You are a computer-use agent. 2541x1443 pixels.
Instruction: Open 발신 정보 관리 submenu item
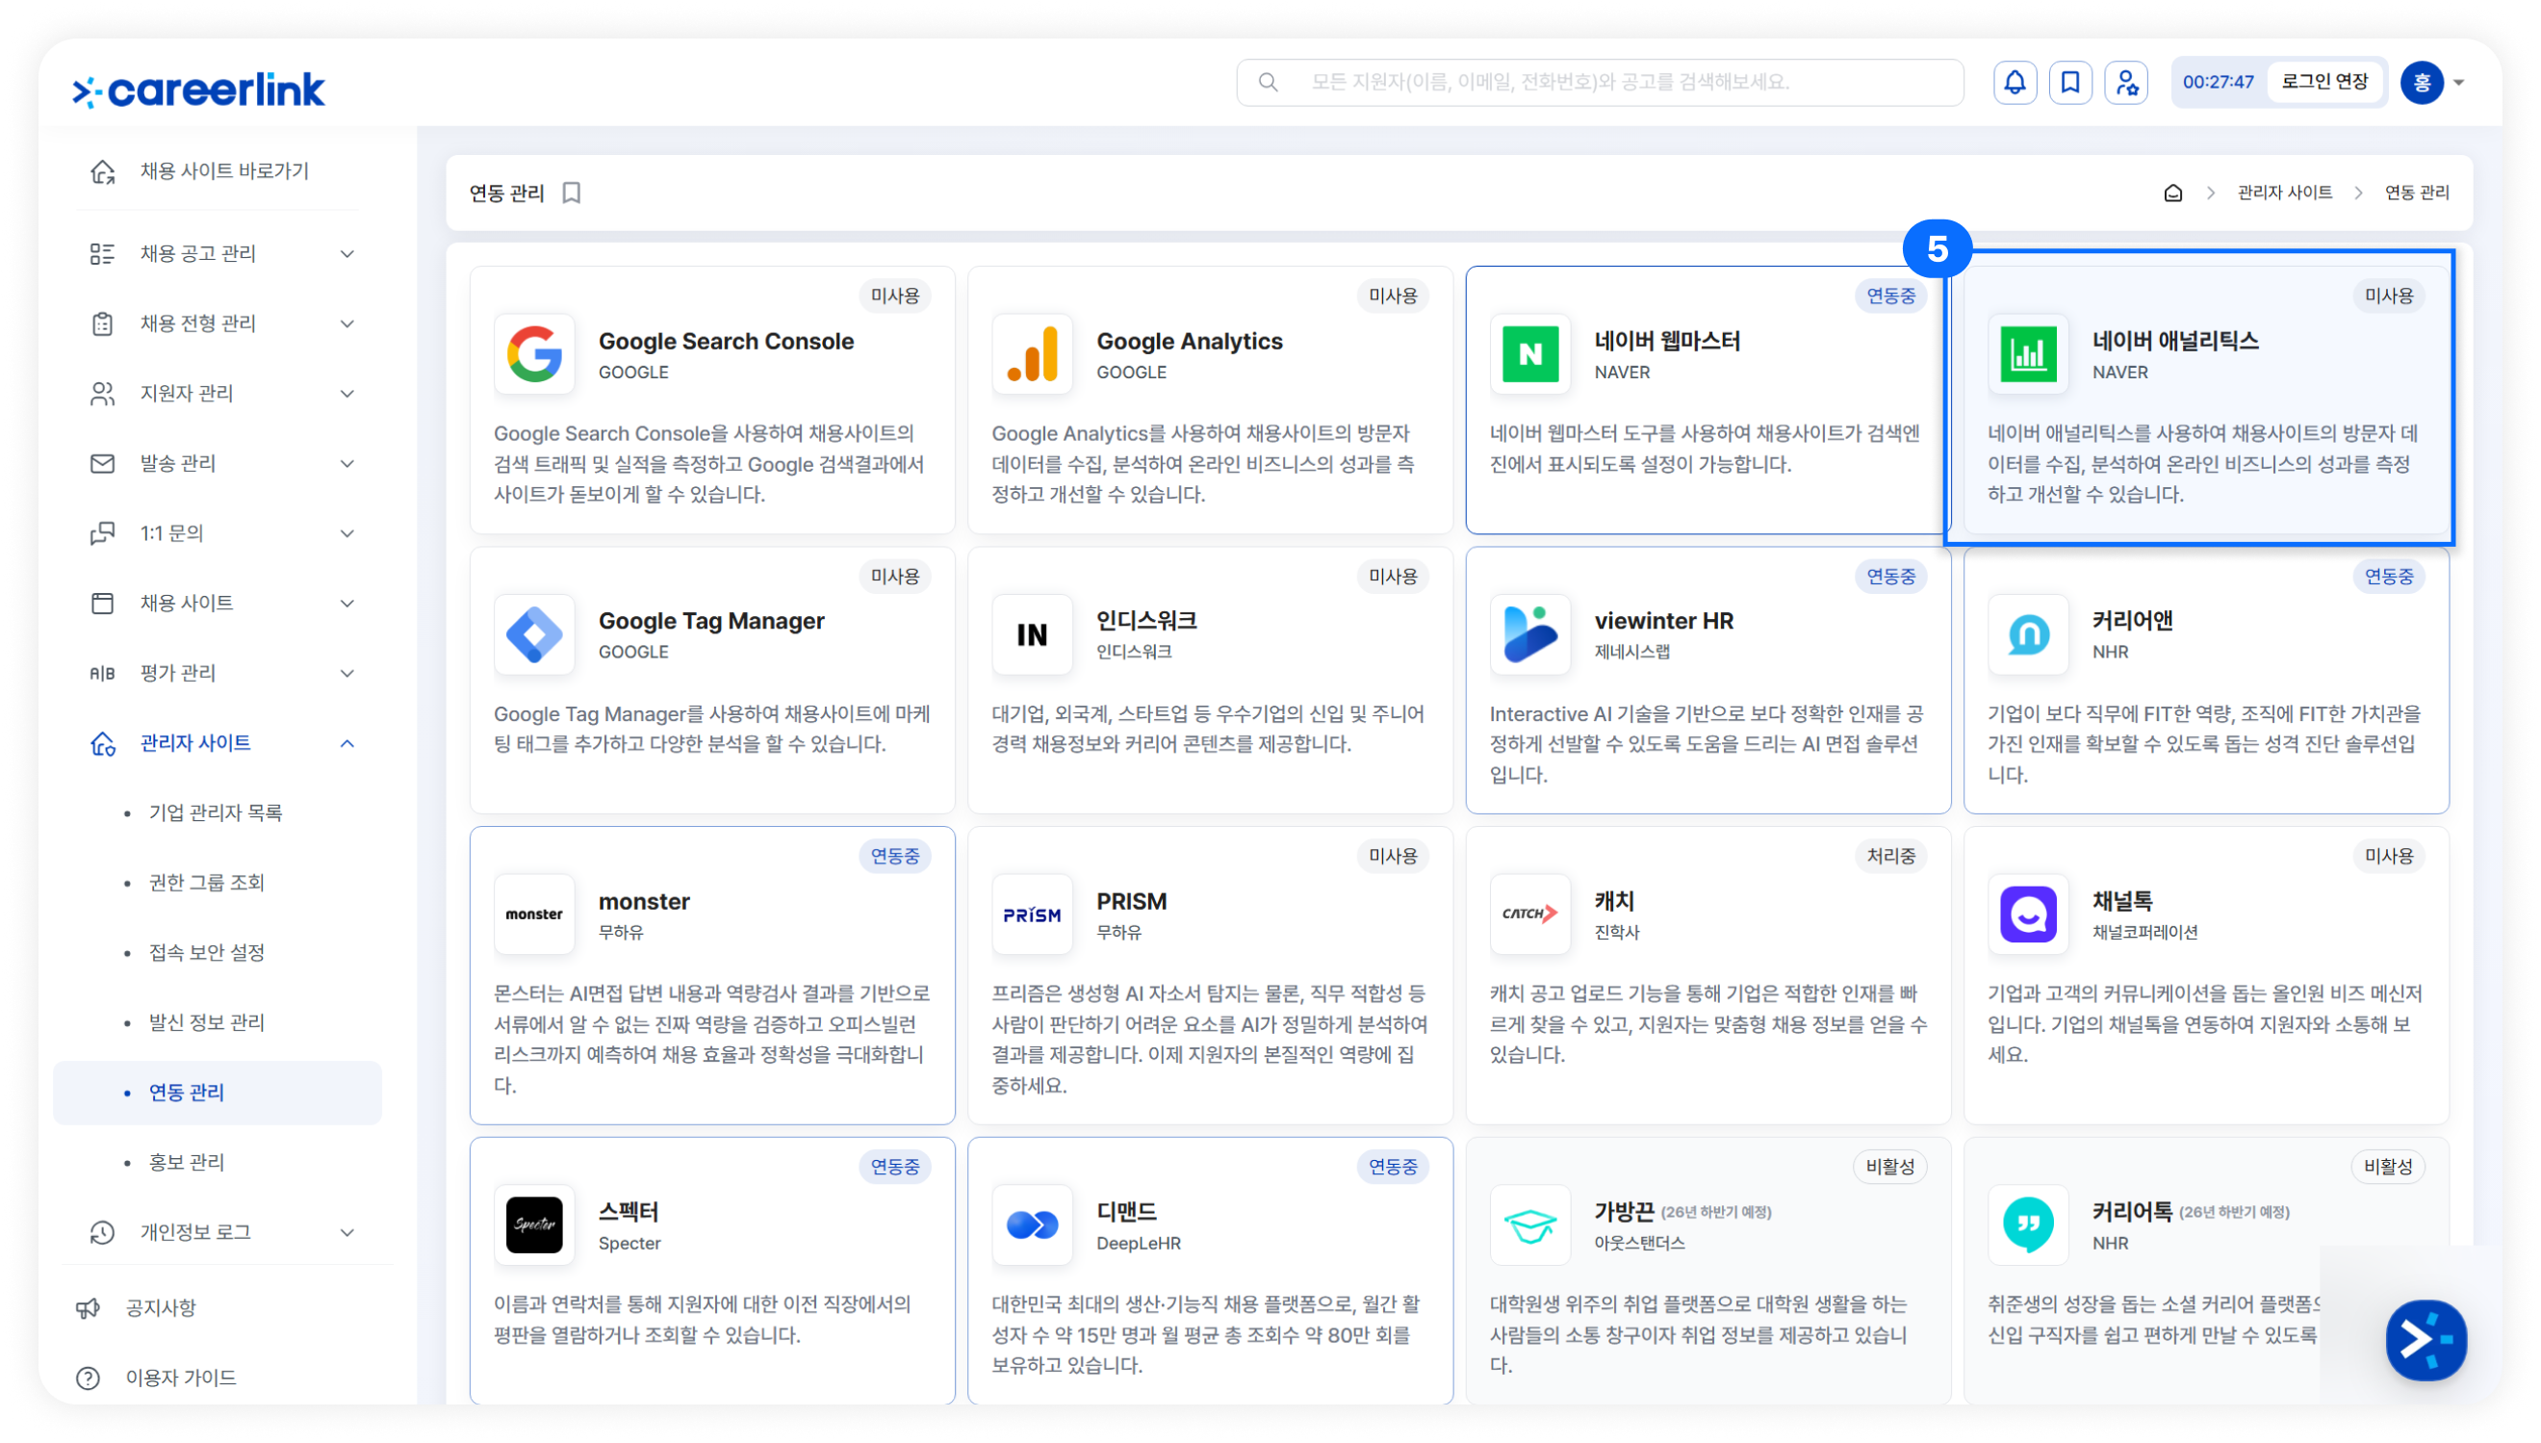pos(207,1022)
